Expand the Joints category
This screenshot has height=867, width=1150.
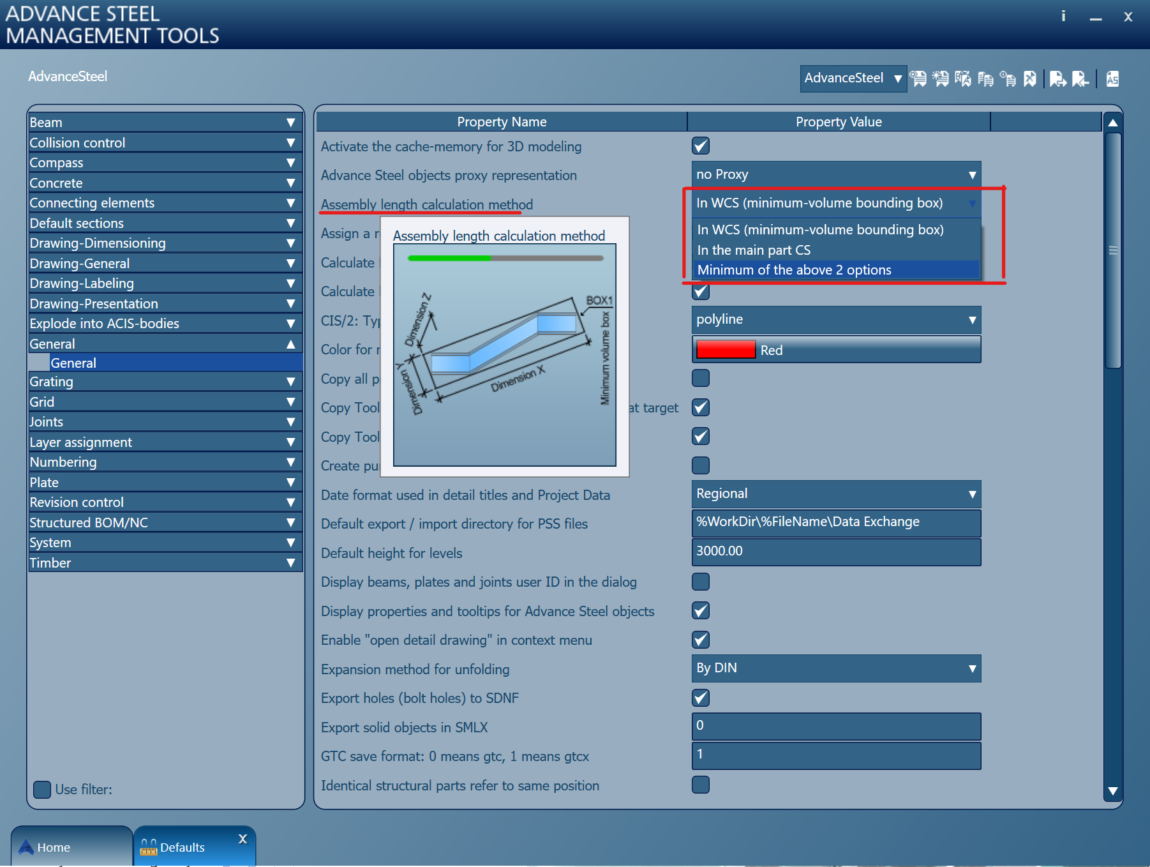[x=165, y=422]
